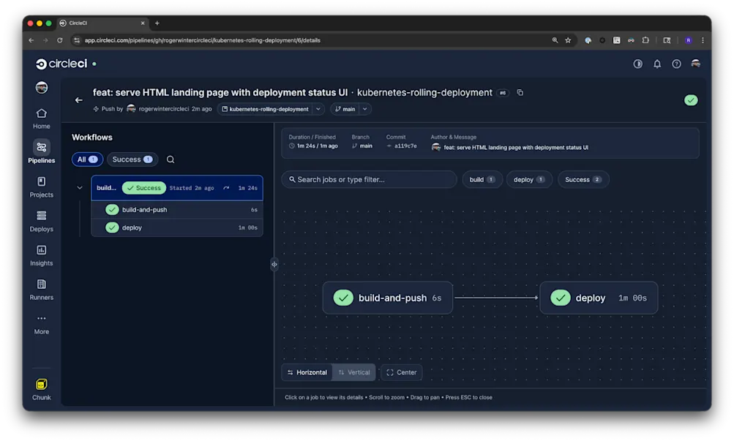Center the workflow graph
734x441 pixels.
pyautogui.click(x=402, y=372)
